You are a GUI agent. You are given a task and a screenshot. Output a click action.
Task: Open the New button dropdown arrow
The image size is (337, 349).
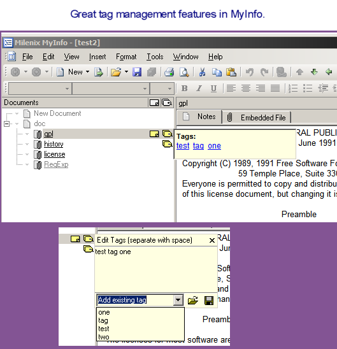(x=87, y=72)
